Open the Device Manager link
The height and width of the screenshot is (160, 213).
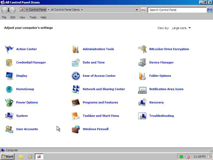(x=162, y=62)
